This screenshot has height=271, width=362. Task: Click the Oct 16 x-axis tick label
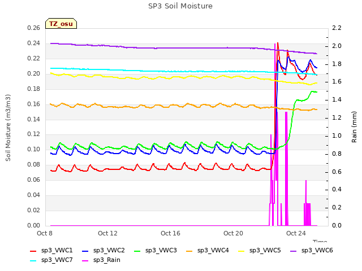(x=170, y=233)
